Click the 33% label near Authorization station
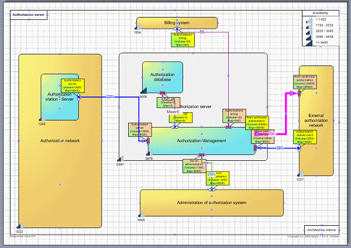 (x=110, y=97)
